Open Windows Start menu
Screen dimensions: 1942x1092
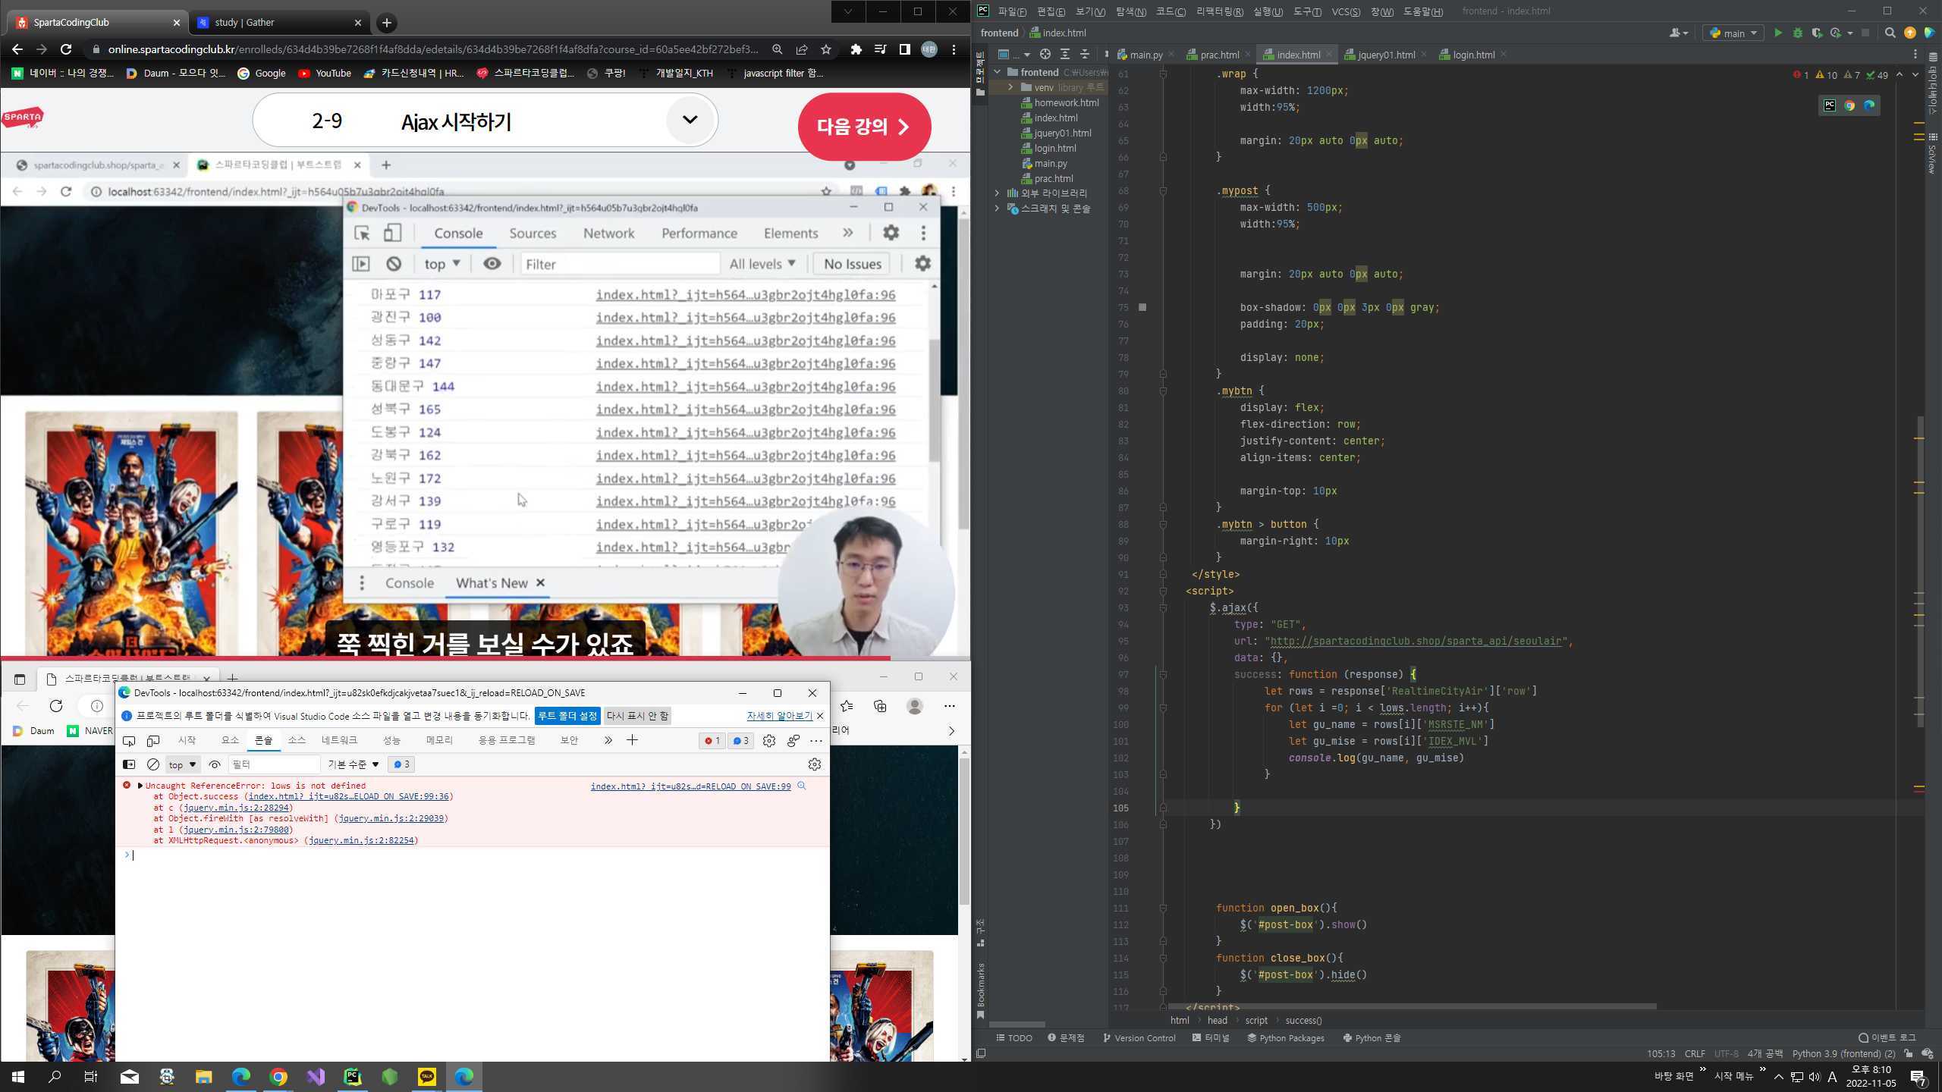coord(18,1077)
